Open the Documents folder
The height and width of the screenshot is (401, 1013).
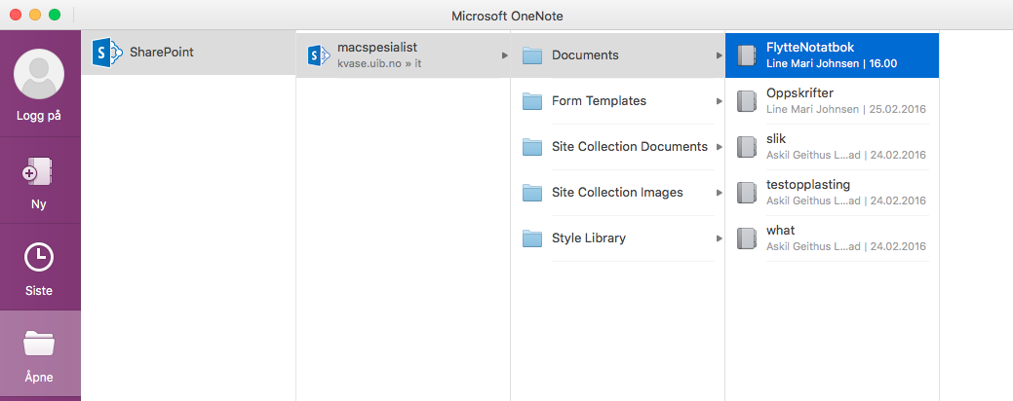click(585, 55)
